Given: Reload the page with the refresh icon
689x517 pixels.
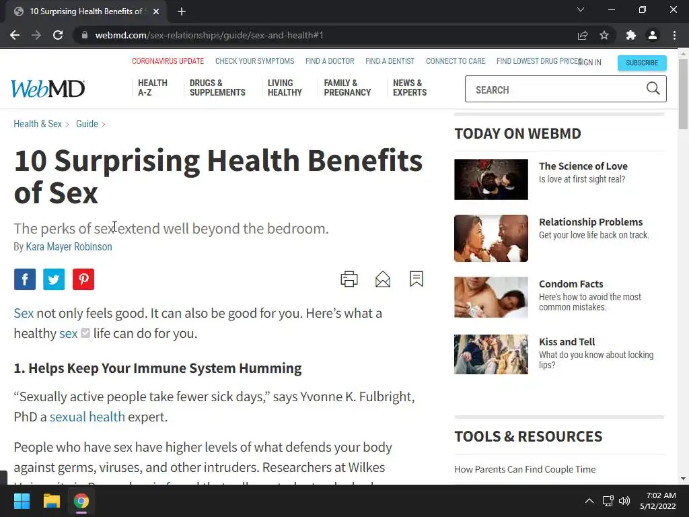Looking at the screenshot, I should click(58, 35).
